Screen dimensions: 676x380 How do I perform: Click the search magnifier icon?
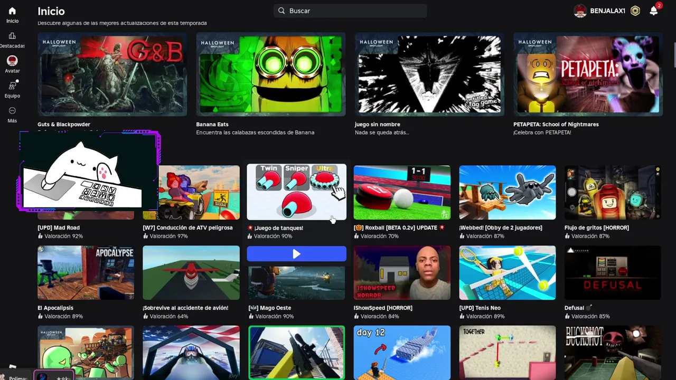281,11
